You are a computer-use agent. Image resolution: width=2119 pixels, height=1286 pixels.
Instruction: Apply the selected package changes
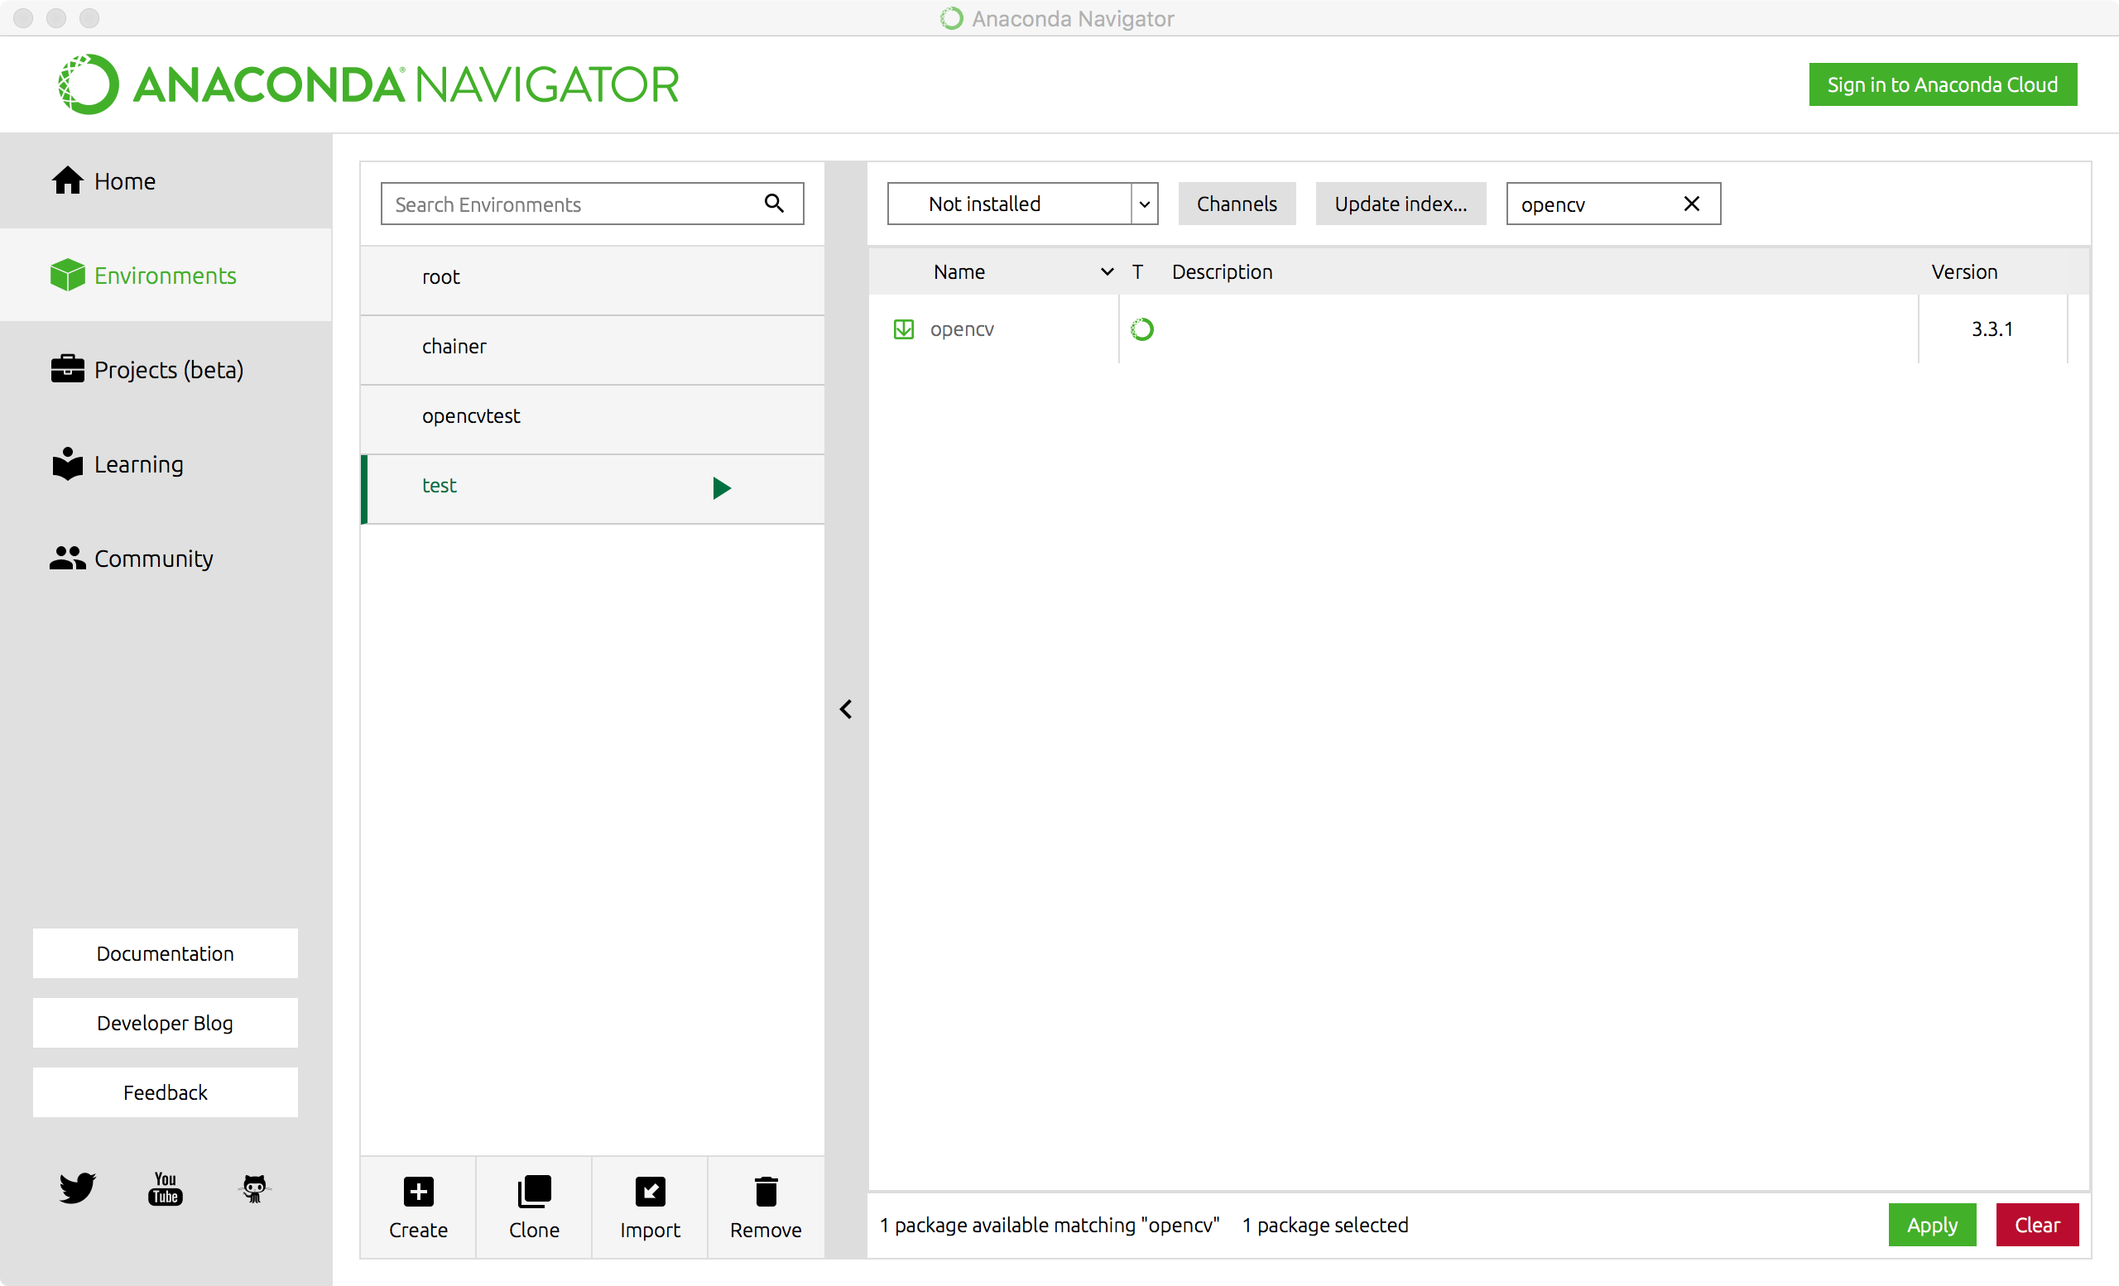click(1932, 1224)
